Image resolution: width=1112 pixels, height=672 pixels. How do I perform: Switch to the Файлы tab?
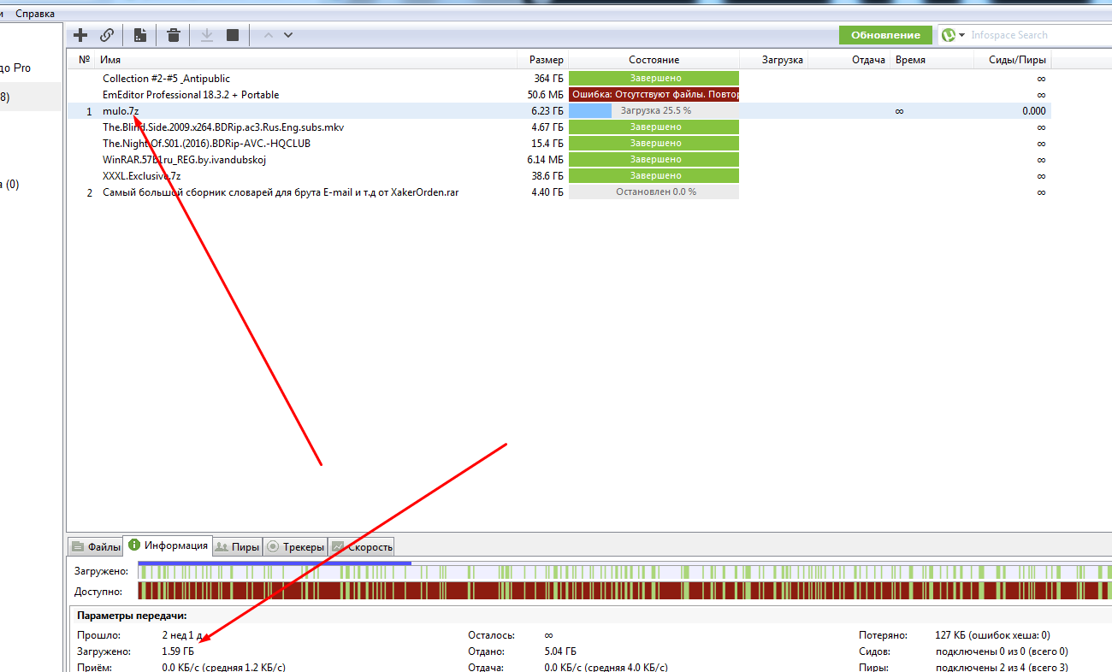click(x=96, y=547)
